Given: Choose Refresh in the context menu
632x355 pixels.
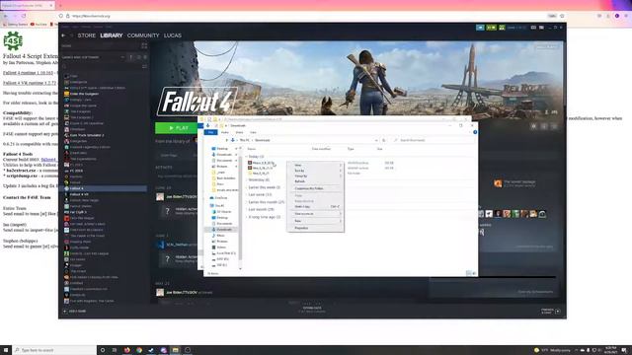Looking at the screenshot, I should pos(315,181).
